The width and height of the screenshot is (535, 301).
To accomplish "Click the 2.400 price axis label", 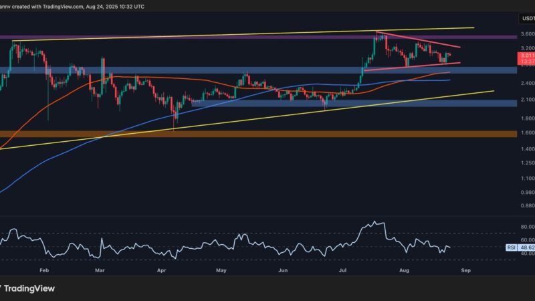I will [528, 83].
